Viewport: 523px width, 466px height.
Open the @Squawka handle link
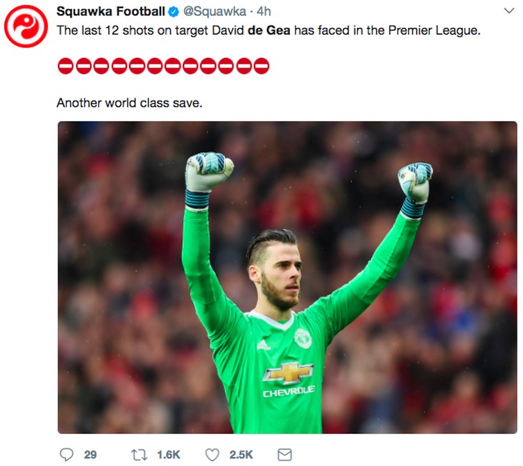pos(215,12)
